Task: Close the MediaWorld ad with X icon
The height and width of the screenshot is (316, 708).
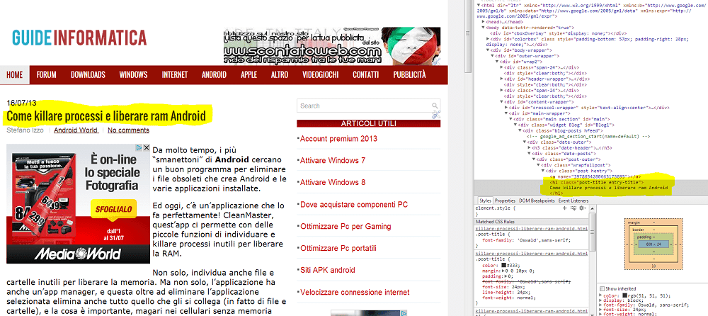Action: [147, 147]
